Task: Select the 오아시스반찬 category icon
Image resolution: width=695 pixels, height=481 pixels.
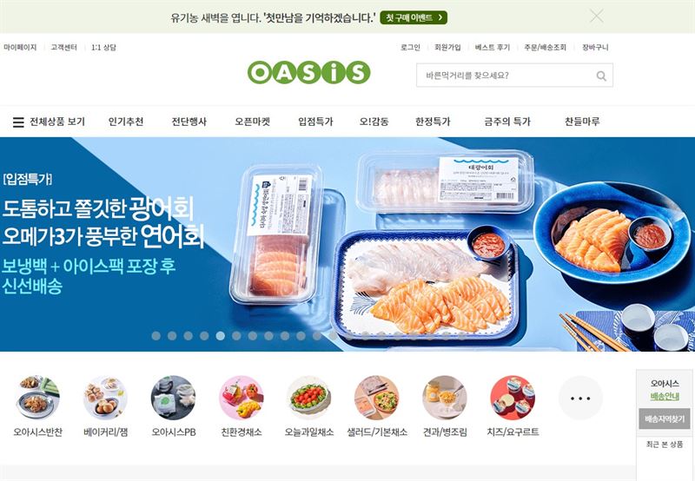Action: point(37,398)
